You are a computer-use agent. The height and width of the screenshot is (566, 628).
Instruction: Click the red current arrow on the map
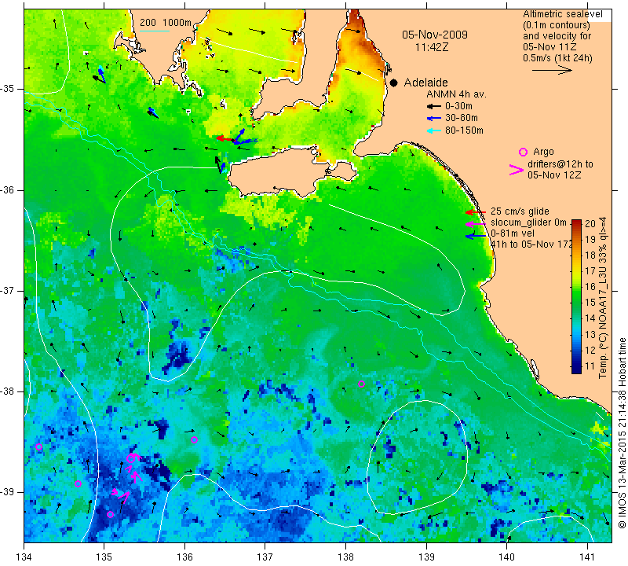tap(225, 138)
